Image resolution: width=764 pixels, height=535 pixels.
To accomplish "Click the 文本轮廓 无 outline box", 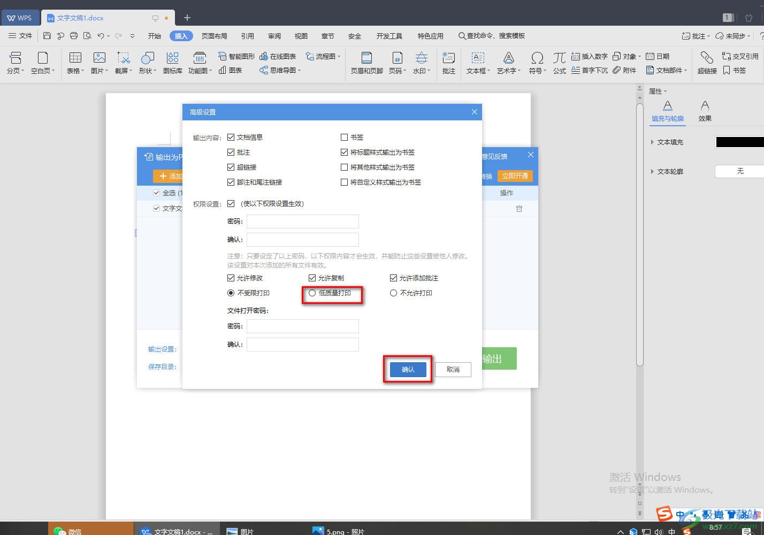I will click(739, 171).
